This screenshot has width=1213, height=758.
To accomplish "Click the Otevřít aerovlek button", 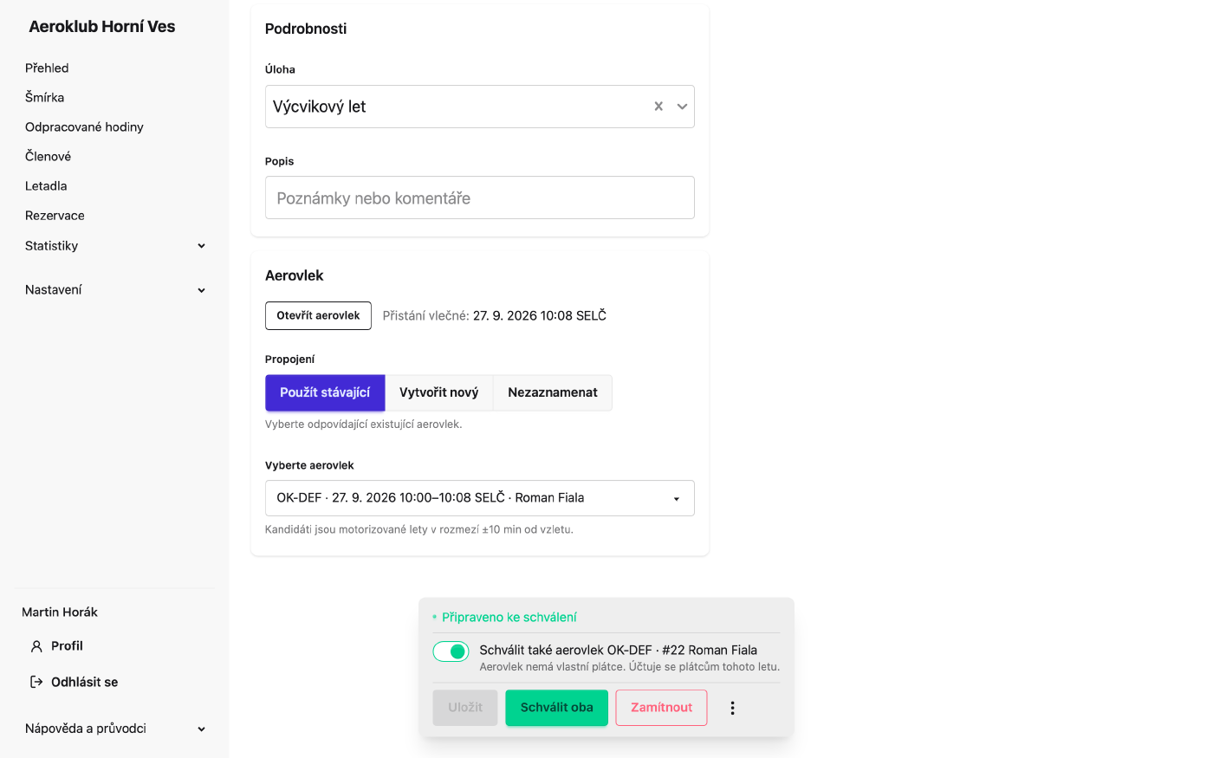I will pyautogui.click(x=318, y=315).
